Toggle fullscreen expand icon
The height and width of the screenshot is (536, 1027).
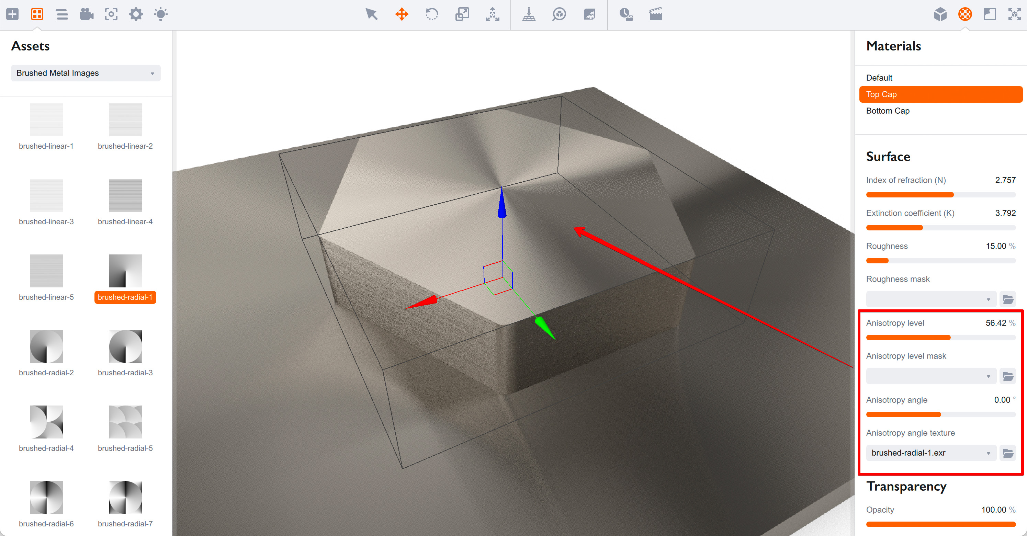tap(1014, 14)
